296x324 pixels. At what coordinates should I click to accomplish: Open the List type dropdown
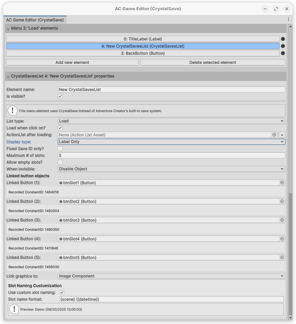point(171,121)
